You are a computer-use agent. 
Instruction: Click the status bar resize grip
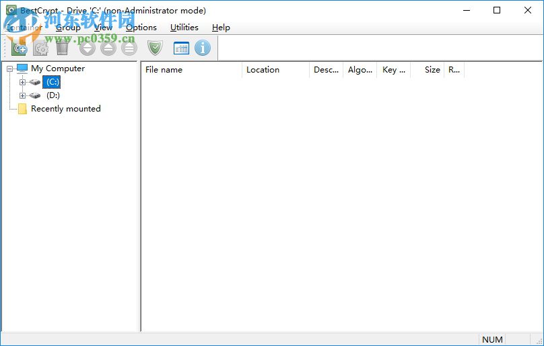pyautogui.click(x=539, y=341)
